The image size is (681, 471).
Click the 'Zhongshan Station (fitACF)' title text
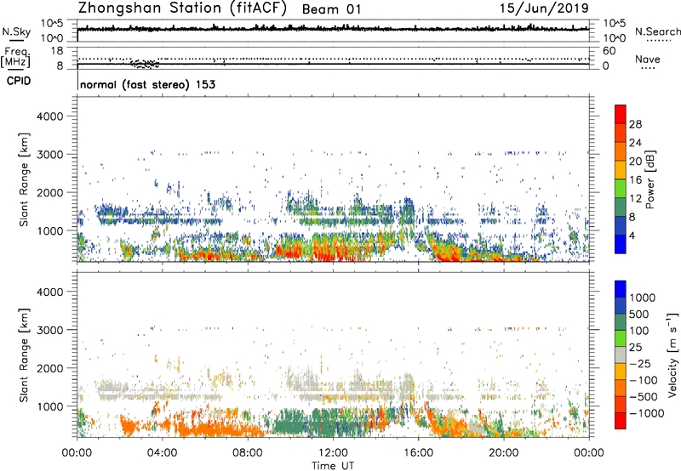tap(182, 9)
